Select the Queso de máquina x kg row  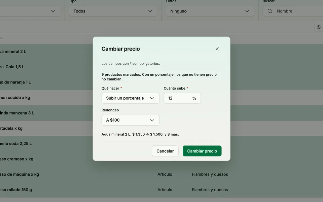[x=161, y=174]
